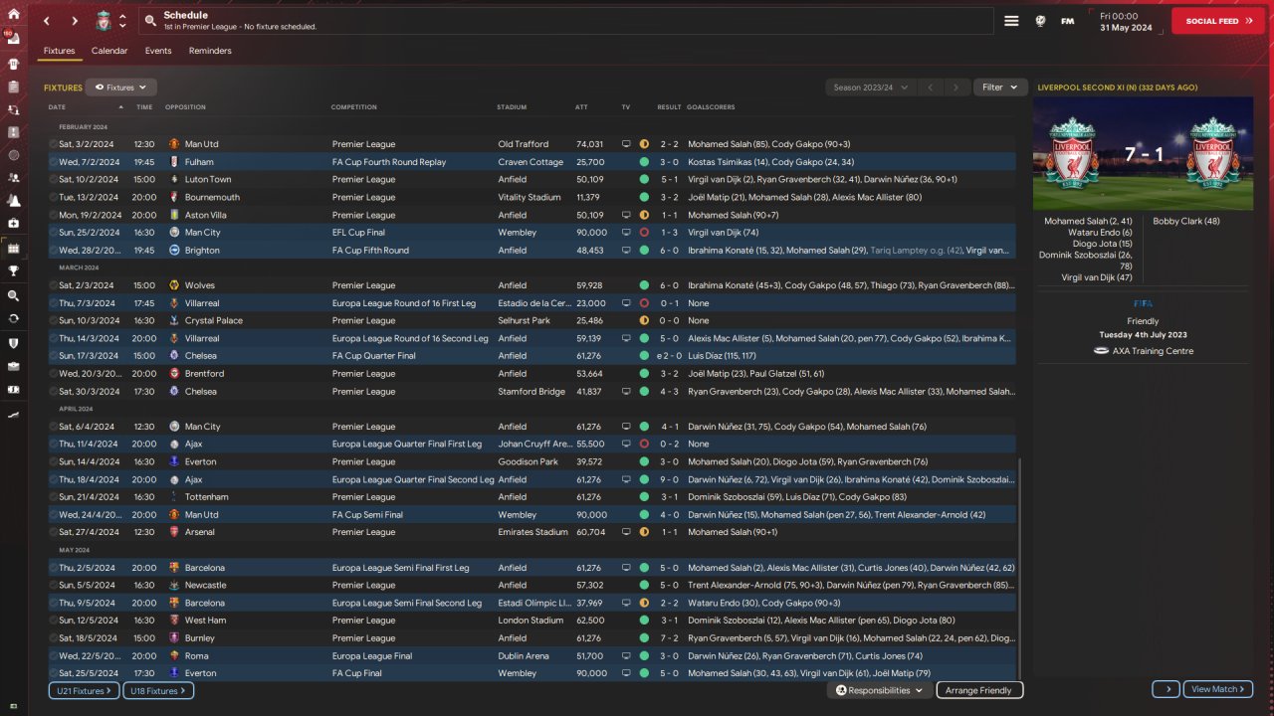Expand the U18 Fixtures button
Image resolution: width=1274 pixels, height=716 pixels.
click(158, 690)
